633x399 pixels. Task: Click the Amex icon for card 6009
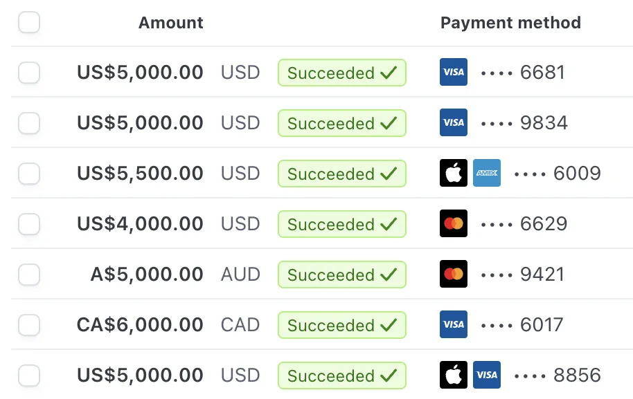tap(487, 173)
